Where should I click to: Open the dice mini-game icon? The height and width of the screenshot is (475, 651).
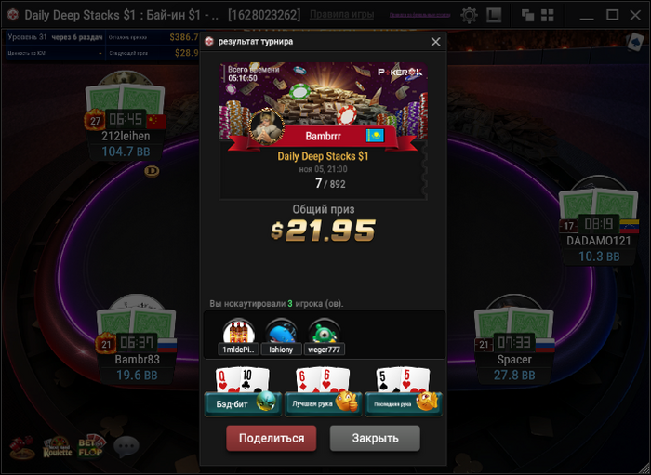point(22,448)
